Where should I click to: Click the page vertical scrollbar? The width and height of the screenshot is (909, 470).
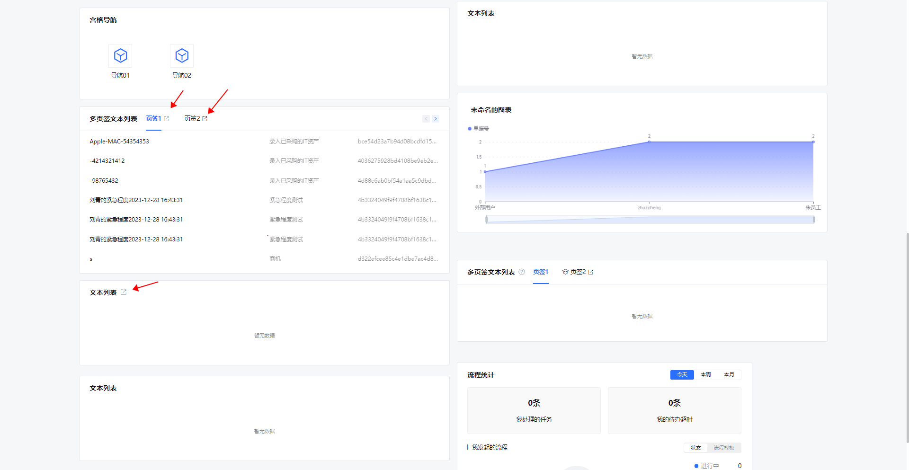coord(907,337)
